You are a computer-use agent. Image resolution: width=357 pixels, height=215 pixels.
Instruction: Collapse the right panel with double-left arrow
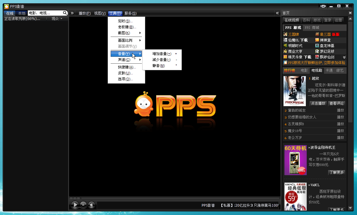click(277, 13)
